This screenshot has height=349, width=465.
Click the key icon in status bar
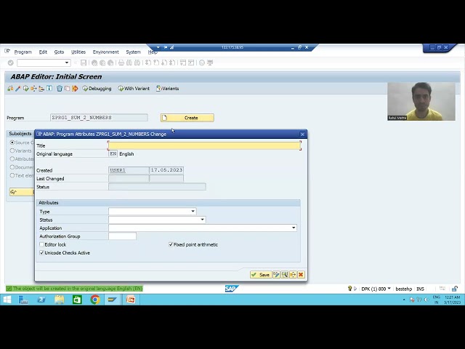coord(349,289)
